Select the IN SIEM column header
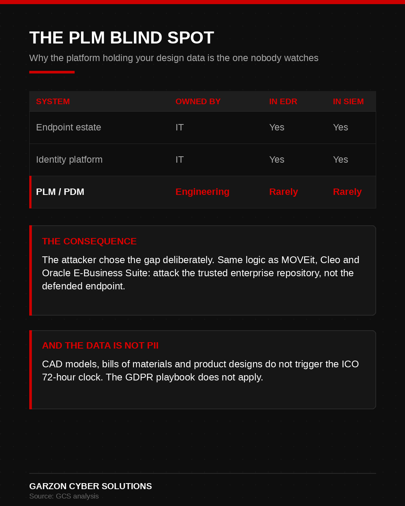 348,102
